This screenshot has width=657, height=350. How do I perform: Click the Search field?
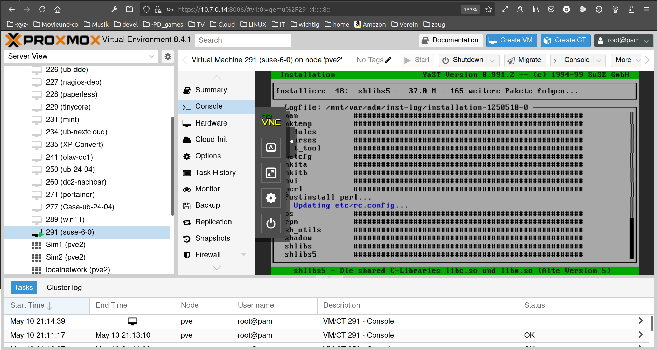243,41
